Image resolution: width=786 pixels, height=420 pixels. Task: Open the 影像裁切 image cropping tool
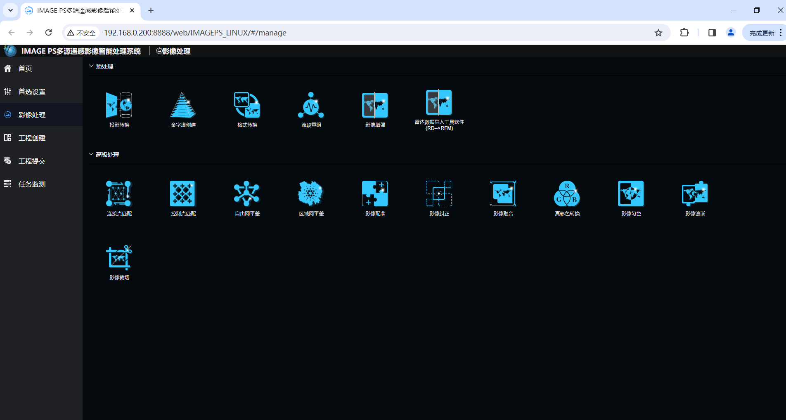pyautogui.click(x=119, y=258)
